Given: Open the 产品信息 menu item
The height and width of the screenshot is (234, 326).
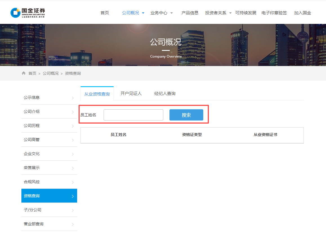Looking at the screenshot, I should 190,13.
